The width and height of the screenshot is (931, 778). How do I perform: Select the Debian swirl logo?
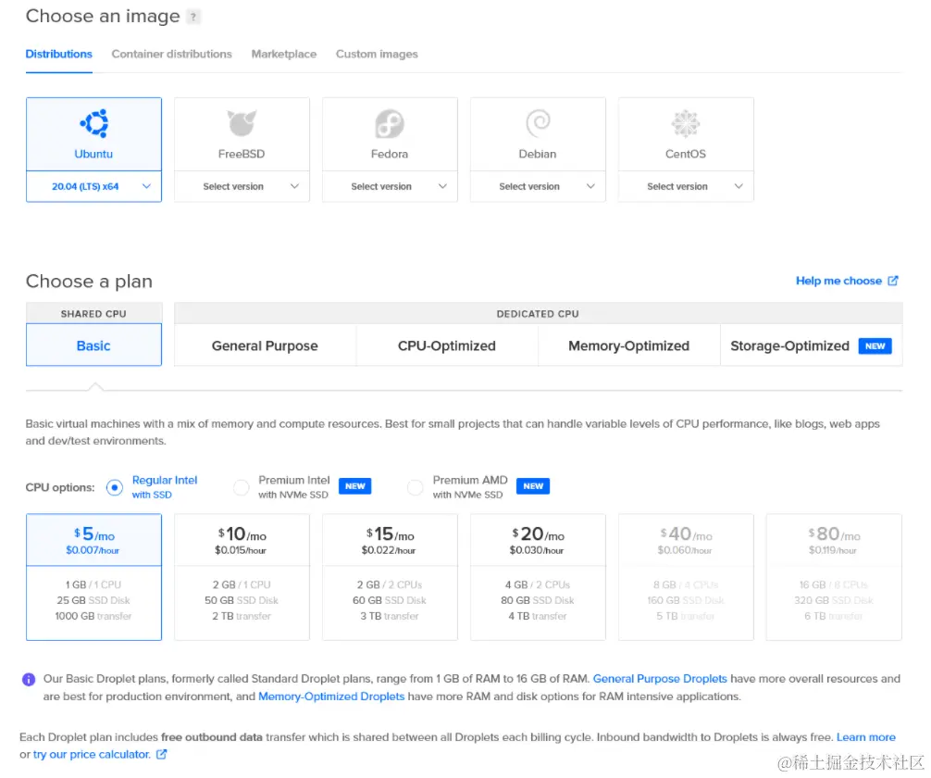click(x=538, y=123)
